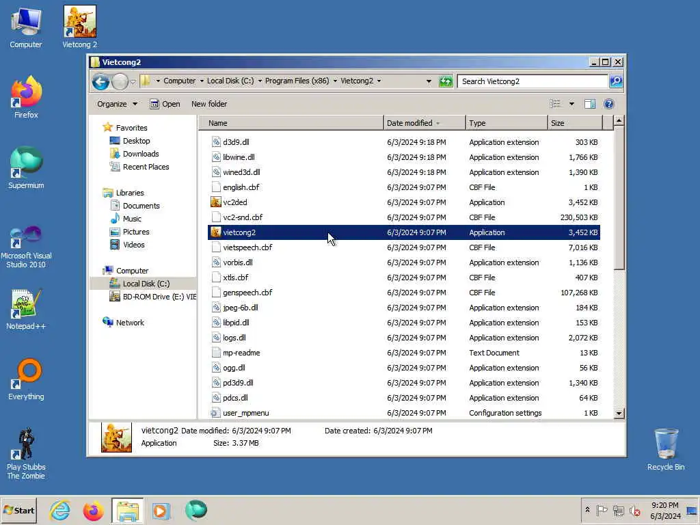The width and height of the screenshot is (700, 525).
Task: Click the scroll up arrow of file list
Action: coord(619,120)
